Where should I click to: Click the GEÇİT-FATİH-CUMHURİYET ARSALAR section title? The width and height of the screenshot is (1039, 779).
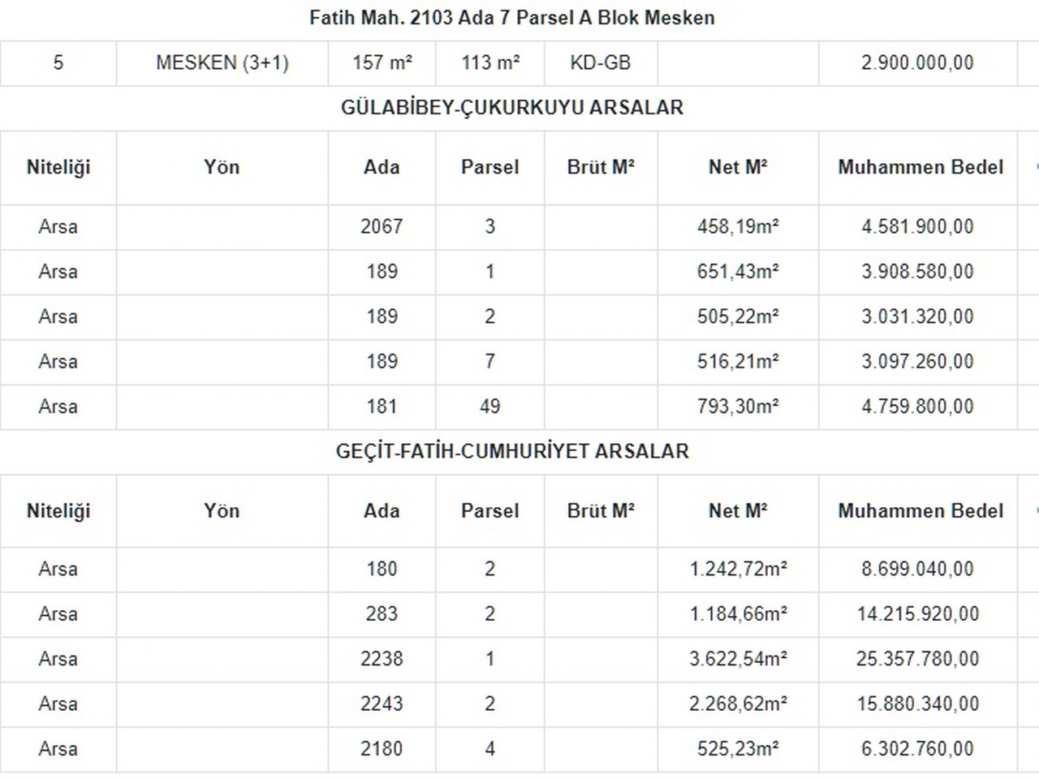pos(512,452)
